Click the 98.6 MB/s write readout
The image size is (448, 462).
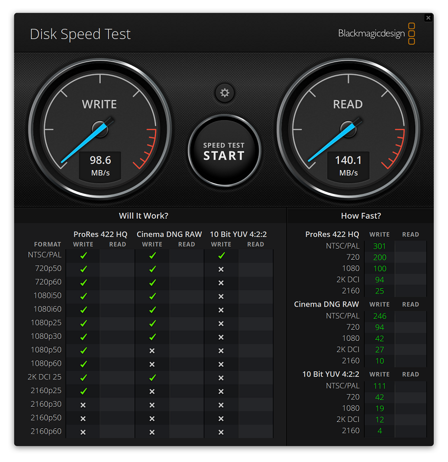click(x=100, y=166)
